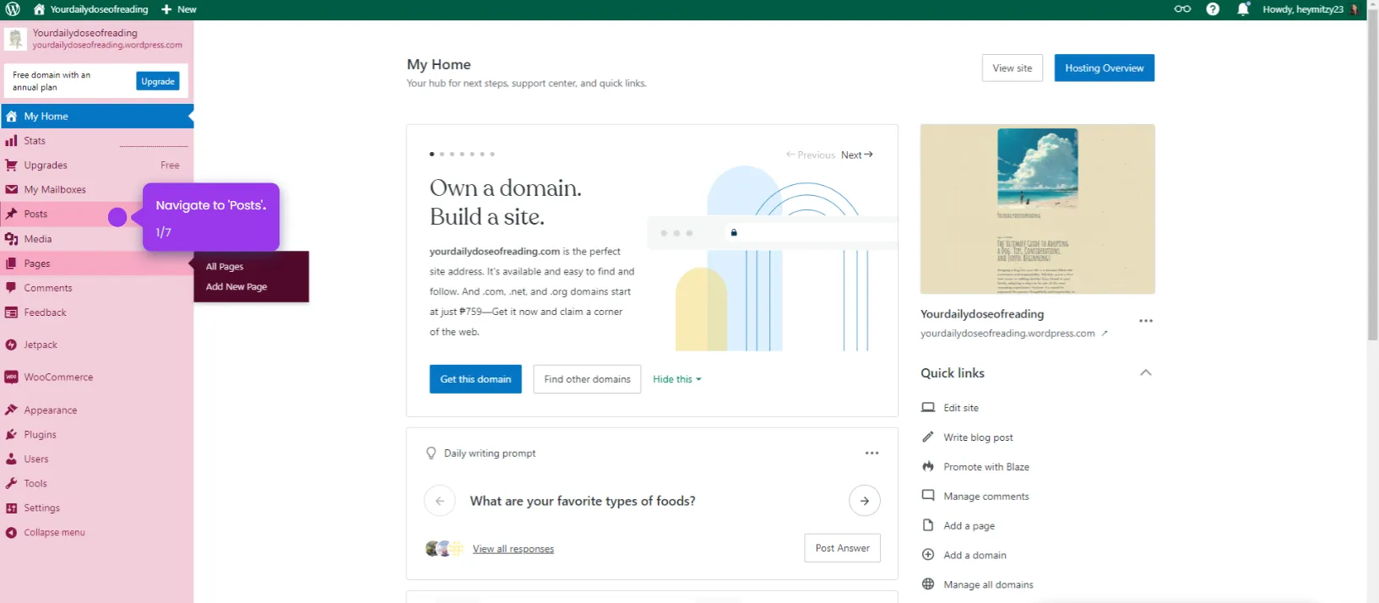Click the Plugins plug icon

(11, 435)
